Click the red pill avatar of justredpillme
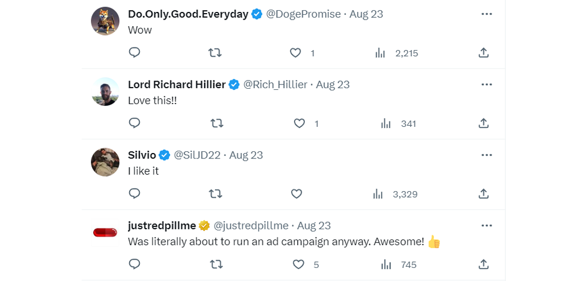 105,233
